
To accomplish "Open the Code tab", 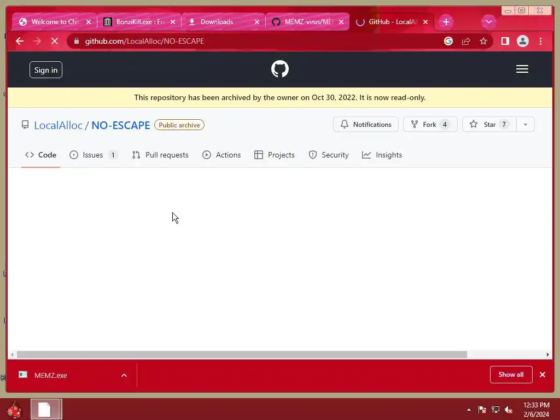I will tap(40, 155).
